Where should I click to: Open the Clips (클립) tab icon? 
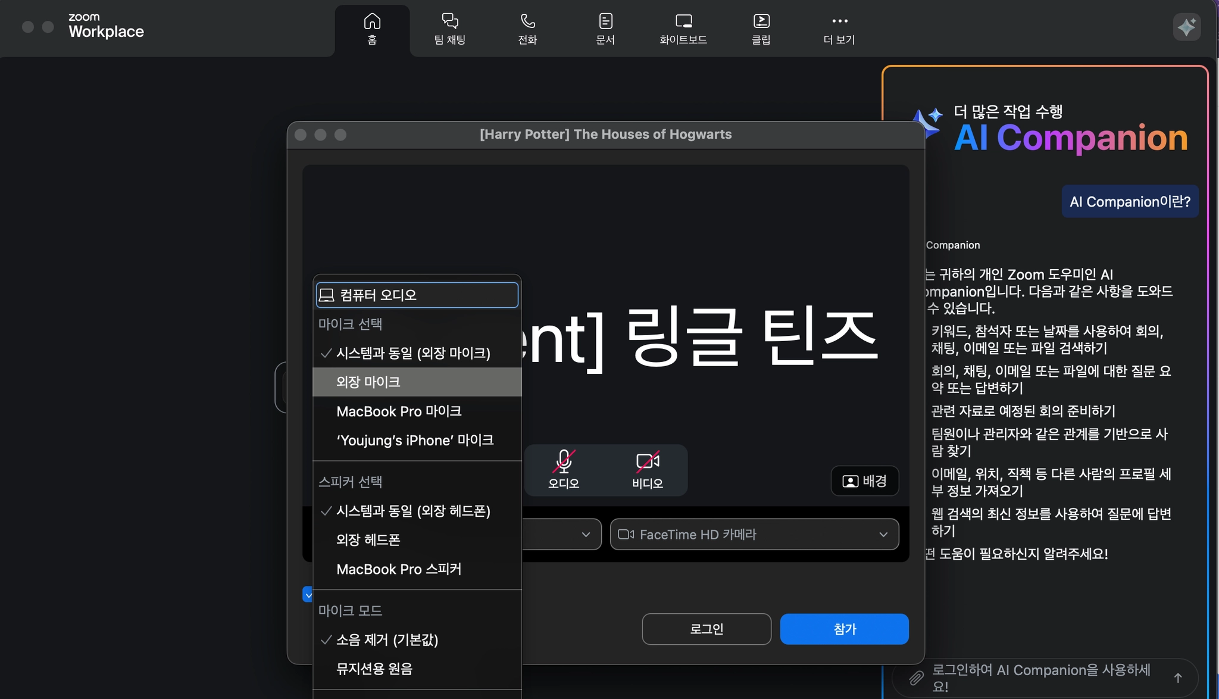pyautogui.click(x=761, y=21)
